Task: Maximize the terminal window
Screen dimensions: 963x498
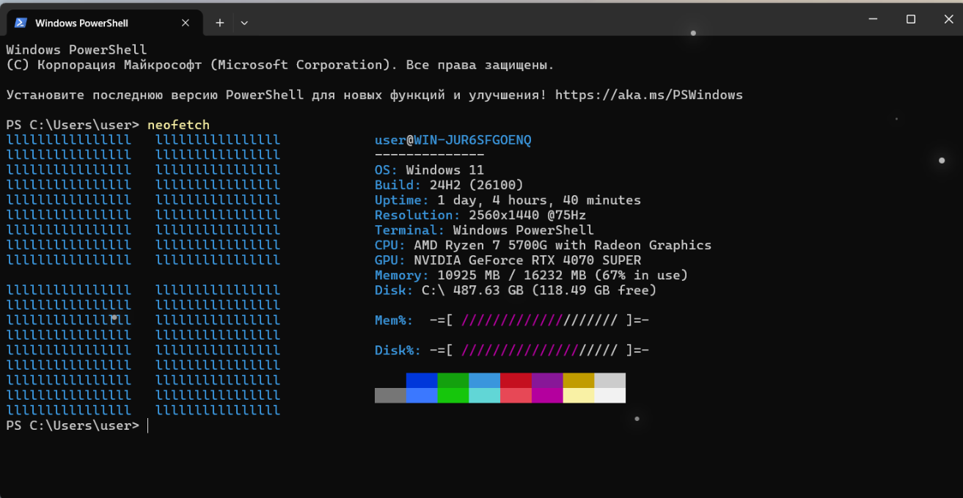Action: 911,20
